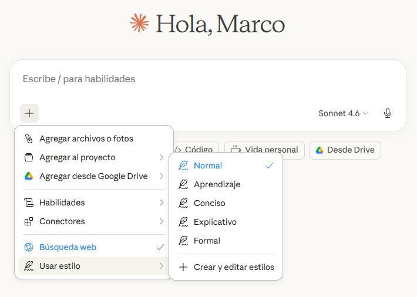Toggle Búsqueda web checkmark off
The width and height of the screenshot is (417, 297).
tap(160, 247)
